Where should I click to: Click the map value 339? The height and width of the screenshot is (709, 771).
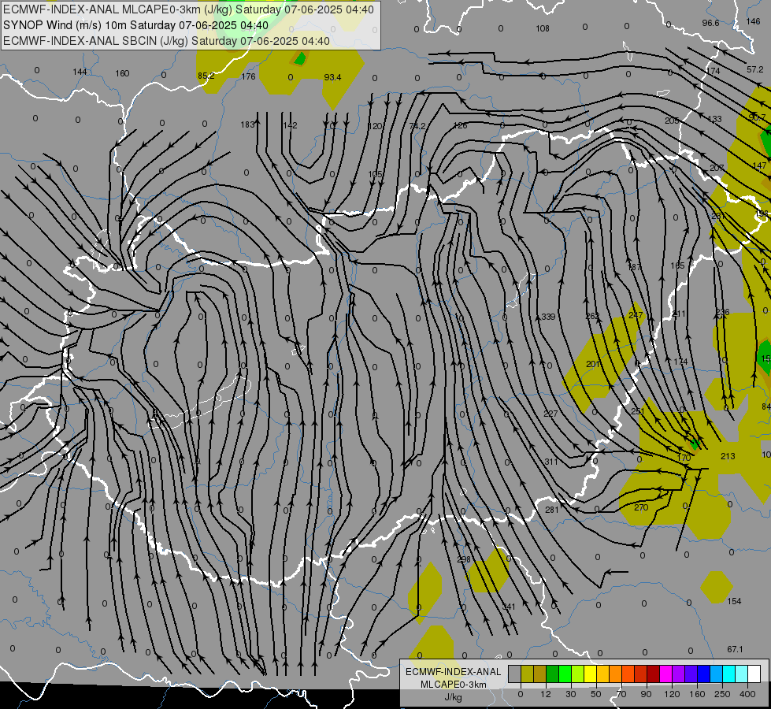(548, 317)
